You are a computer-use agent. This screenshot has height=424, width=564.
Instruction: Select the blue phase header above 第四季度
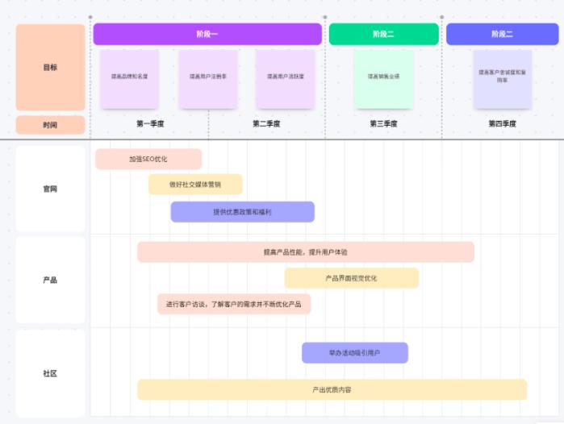pyautogui.click(x=502, y=34)
